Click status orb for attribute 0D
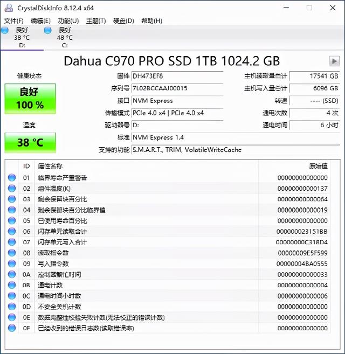The height and width of the screenshot is (354, 345). pyautogui.click(x=12, y=307)
